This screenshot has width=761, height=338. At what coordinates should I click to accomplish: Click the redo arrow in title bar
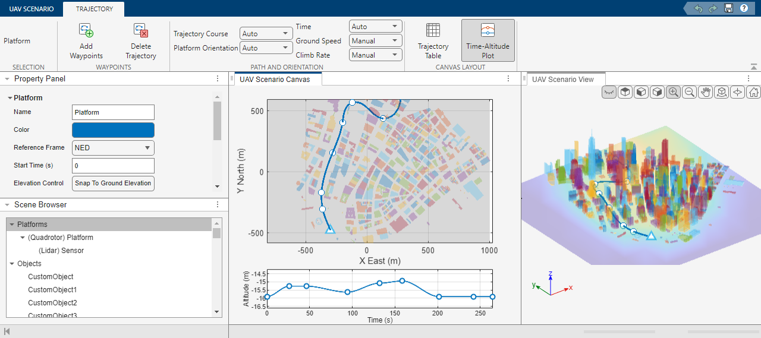[713, 8]
